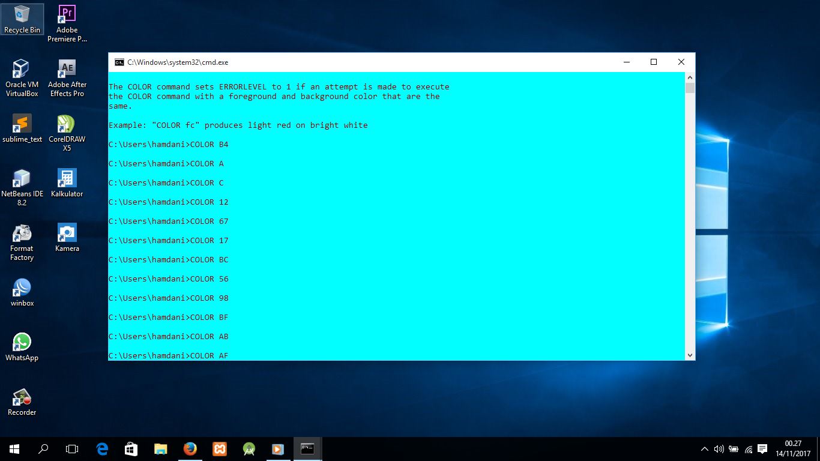Click the 'COLOR A' command line
The height and width of the screenshot is (461, 820).
pyautogui.click(x=166, y=164)
